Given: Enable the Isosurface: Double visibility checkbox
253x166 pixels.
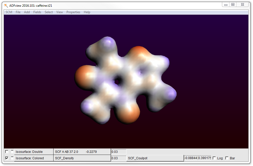Looking at the screenshot, I should tap(7, 152).
